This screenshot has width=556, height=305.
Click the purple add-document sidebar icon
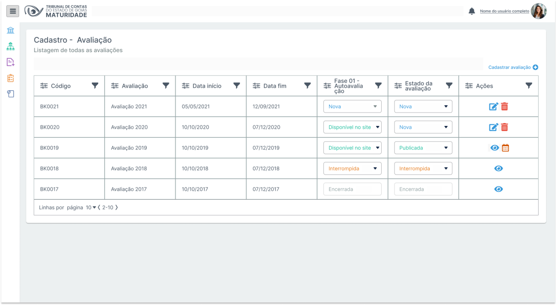pyautogui.click(x=11, y=62)
